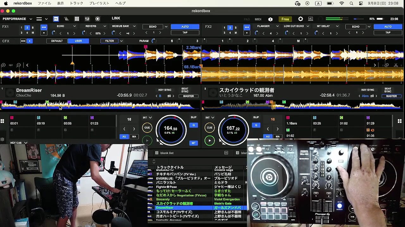
Task: Open the mixer panel icon
Action: pyautogui.click(x=87, y=19)
